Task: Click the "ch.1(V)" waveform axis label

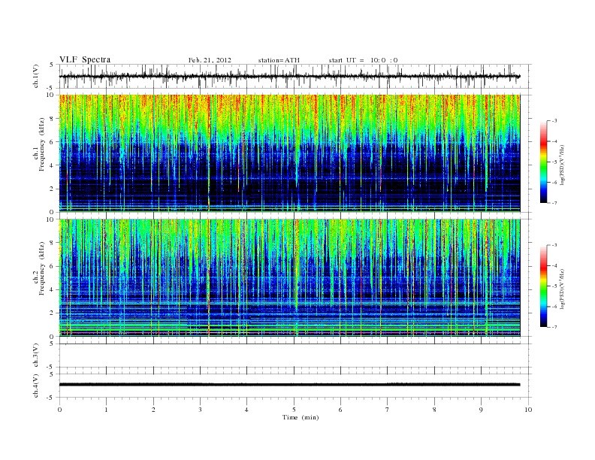Action: click(x=36, y=76)
